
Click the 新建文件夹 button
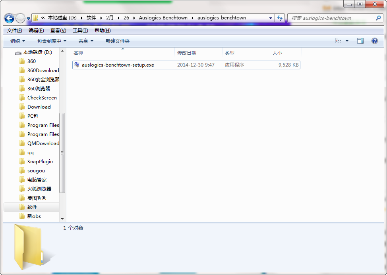pos(118,41)
